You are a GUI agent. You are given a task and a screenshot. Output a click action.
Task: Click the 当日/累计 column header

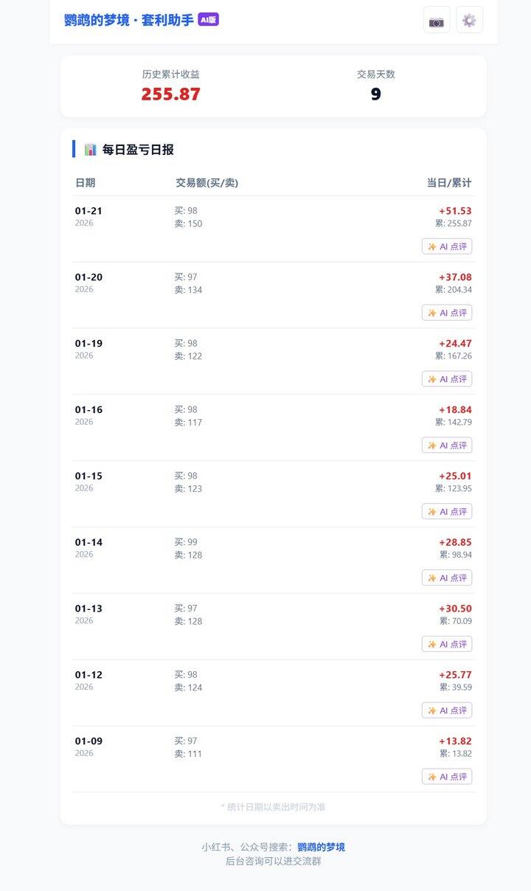coord(449,183)
